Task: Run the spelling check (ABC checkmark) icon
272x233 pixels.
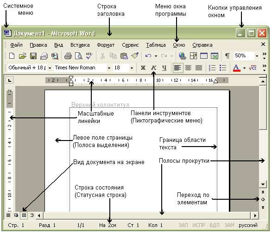Action: click(x=89, y=56)
